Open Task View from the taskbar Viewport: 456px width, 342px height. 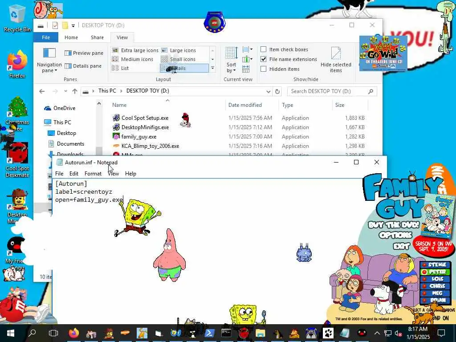pos(53,333)
